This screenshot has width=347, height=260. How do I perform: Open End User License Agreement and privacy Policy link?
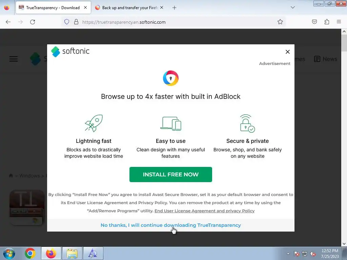(204, 211)
